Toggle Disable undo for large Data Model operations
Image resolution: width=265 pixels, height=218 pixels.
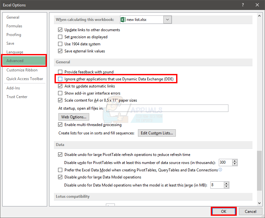[60, 177]
